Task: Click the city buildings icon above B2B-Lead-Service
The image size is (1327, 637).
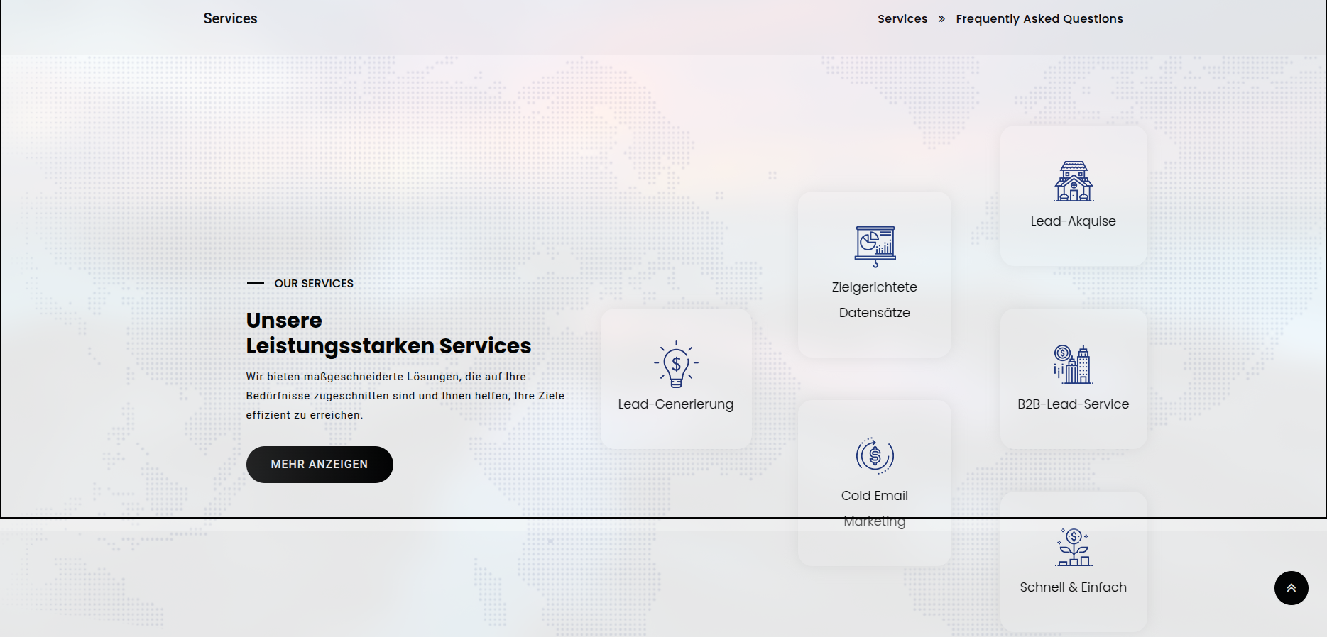Action: 1074,364
